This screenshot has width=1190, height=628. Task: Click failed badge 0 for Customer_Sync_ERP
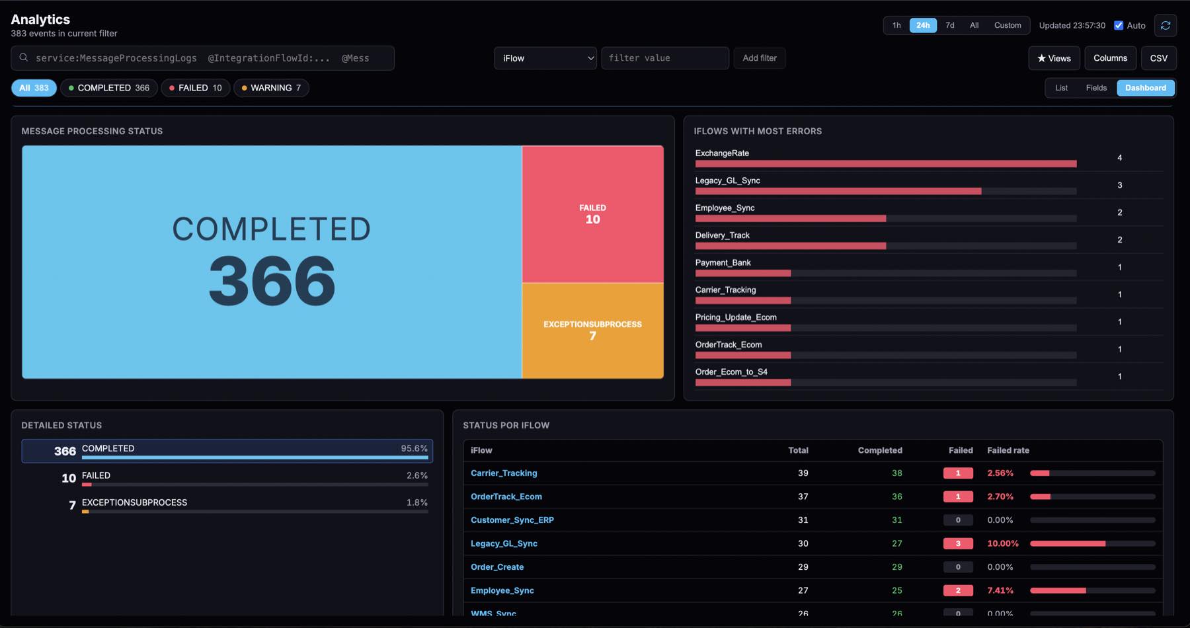pos(958,520)
